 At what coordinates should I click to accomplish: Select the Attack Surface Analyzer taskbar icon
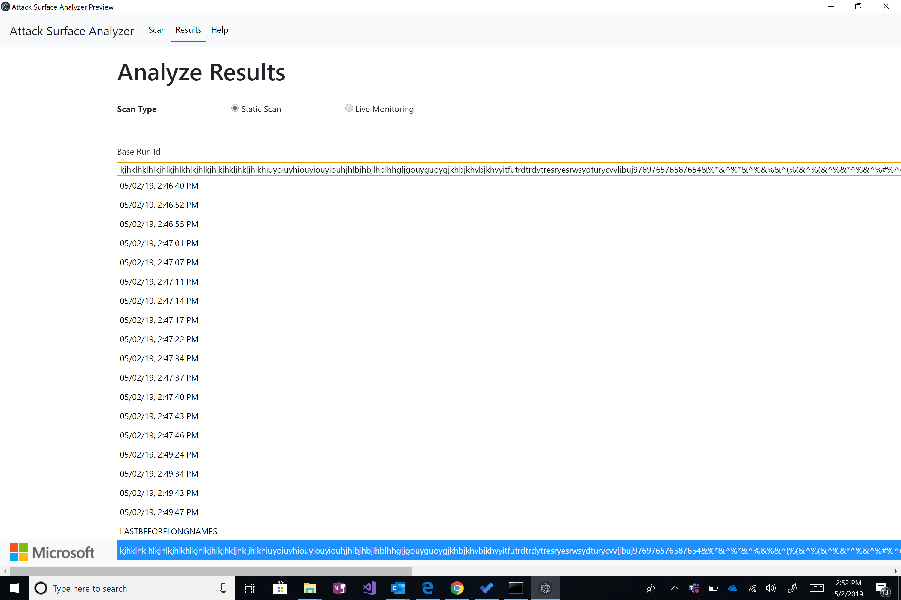[x=545, y=588]
